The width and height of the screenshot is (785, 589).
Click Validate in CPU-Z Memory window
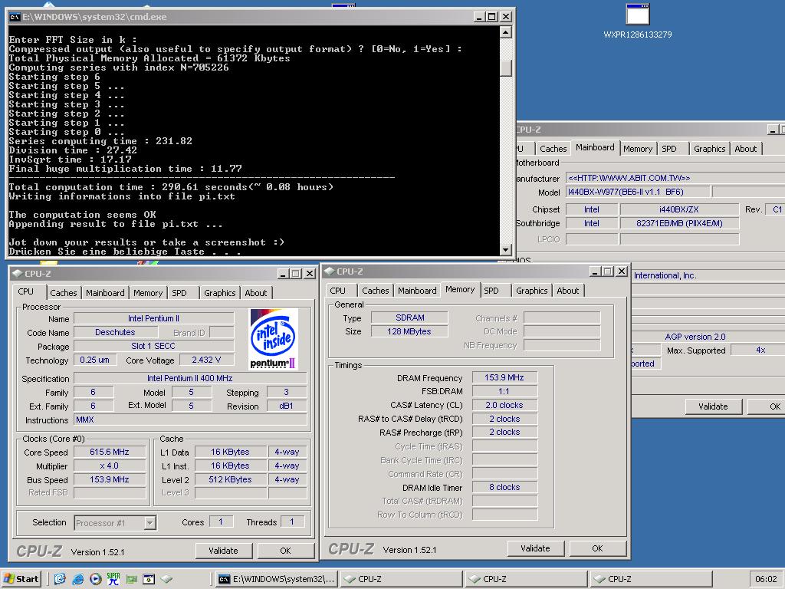535,548
